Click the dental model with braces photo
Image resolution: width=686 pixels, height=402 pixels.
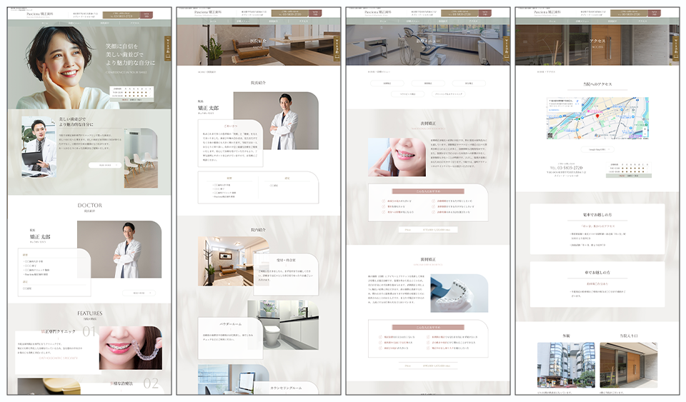point(459,293)
